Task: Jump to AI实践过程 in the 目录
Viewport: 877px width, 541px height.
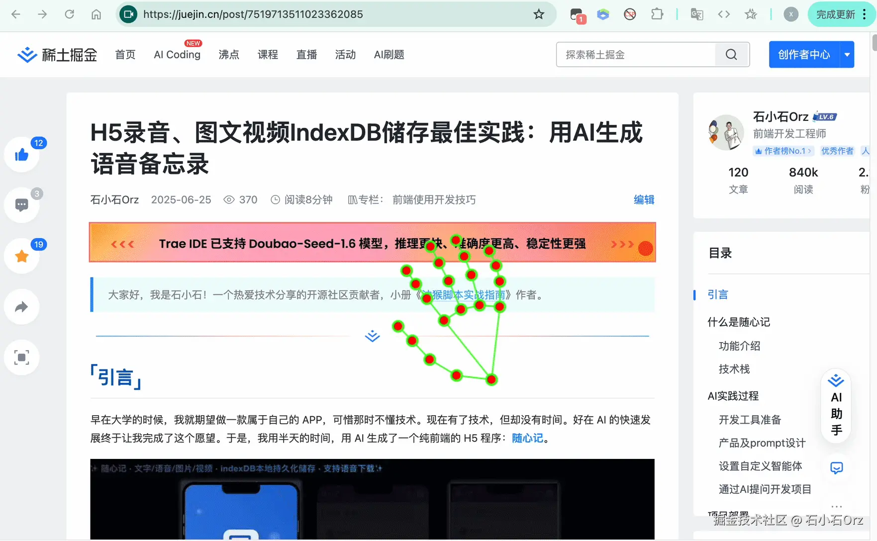Action: click(733, 396)
